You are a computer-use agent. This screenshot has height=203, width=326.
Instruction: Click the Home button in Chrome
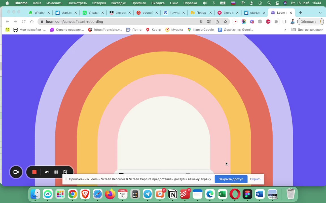(32, 21)
